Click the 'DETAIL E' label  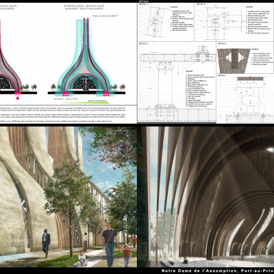(x=222, y=43)
